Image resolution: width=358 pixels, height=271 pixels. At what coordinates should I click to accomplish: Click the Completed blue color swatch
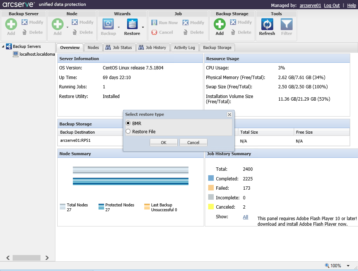point(211,178)
